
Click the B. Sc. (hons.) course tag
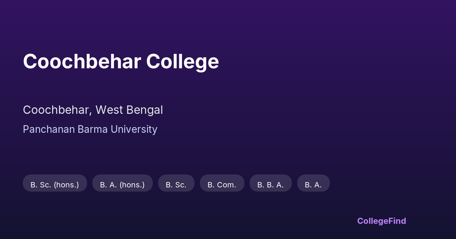pyautogui.click(x=55, y=185)
